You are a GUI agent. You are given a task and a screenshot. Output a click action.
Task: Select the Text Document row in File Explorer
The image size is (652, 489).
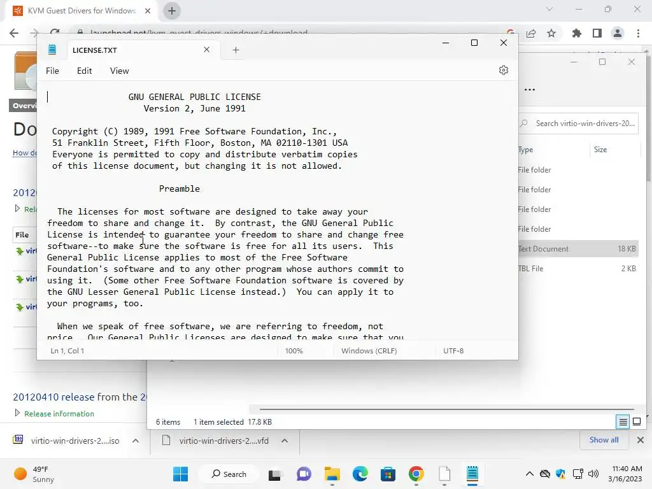[x=578, y=249]
